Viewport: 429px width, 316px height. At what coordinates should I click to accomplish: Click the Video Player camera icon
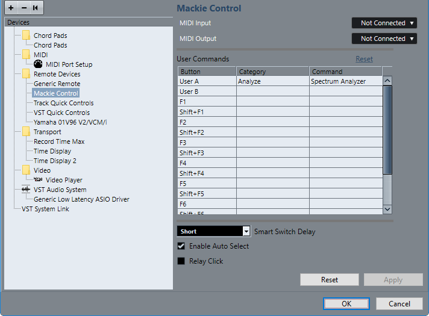pyautogui.click(x=38, y=179)
